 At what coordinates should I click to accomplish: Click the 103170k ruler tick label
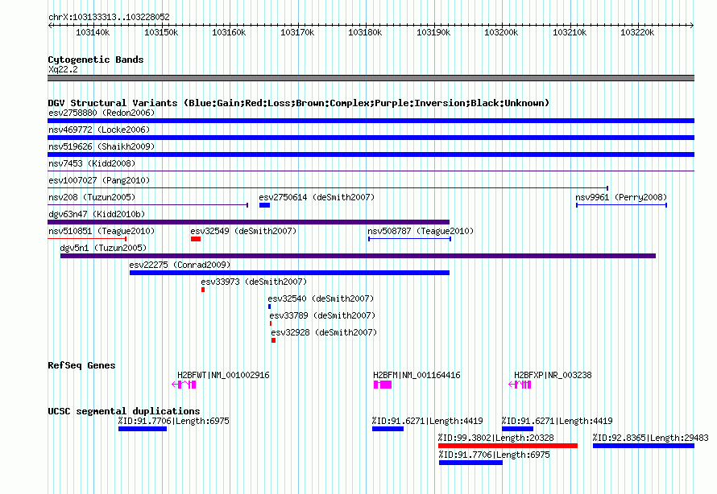[297, 32]
